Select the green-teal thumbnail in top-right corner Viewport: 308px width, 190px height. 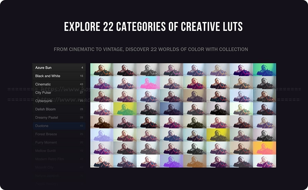pyautogui.click(x=264, y=69)
